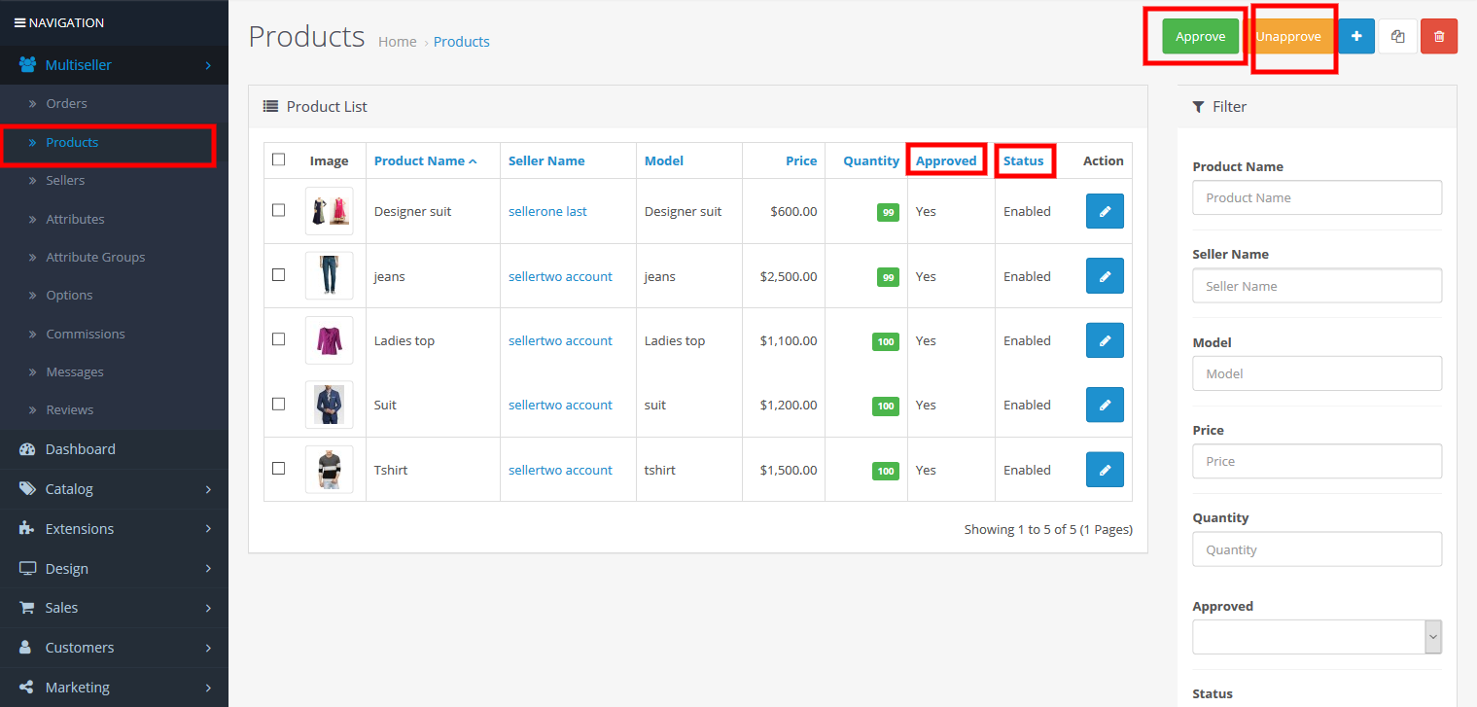Open Messages menu item in sidebar

[x=75, y=371]
